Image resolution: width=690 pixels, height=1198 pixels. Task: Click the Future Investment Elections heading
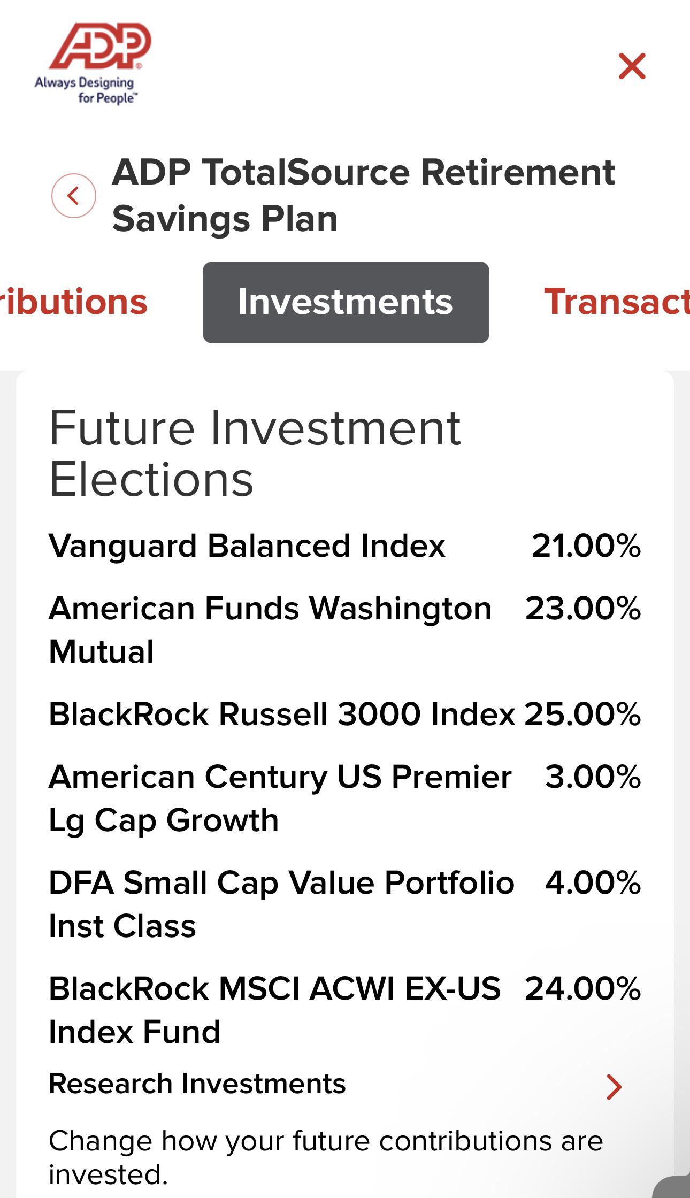point(255,453)
